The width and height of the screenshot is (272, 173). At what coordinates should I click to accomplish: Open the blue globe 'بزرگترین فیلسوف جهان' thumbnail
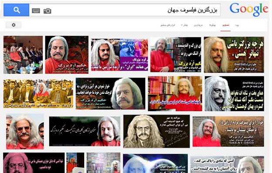(155, 163)
